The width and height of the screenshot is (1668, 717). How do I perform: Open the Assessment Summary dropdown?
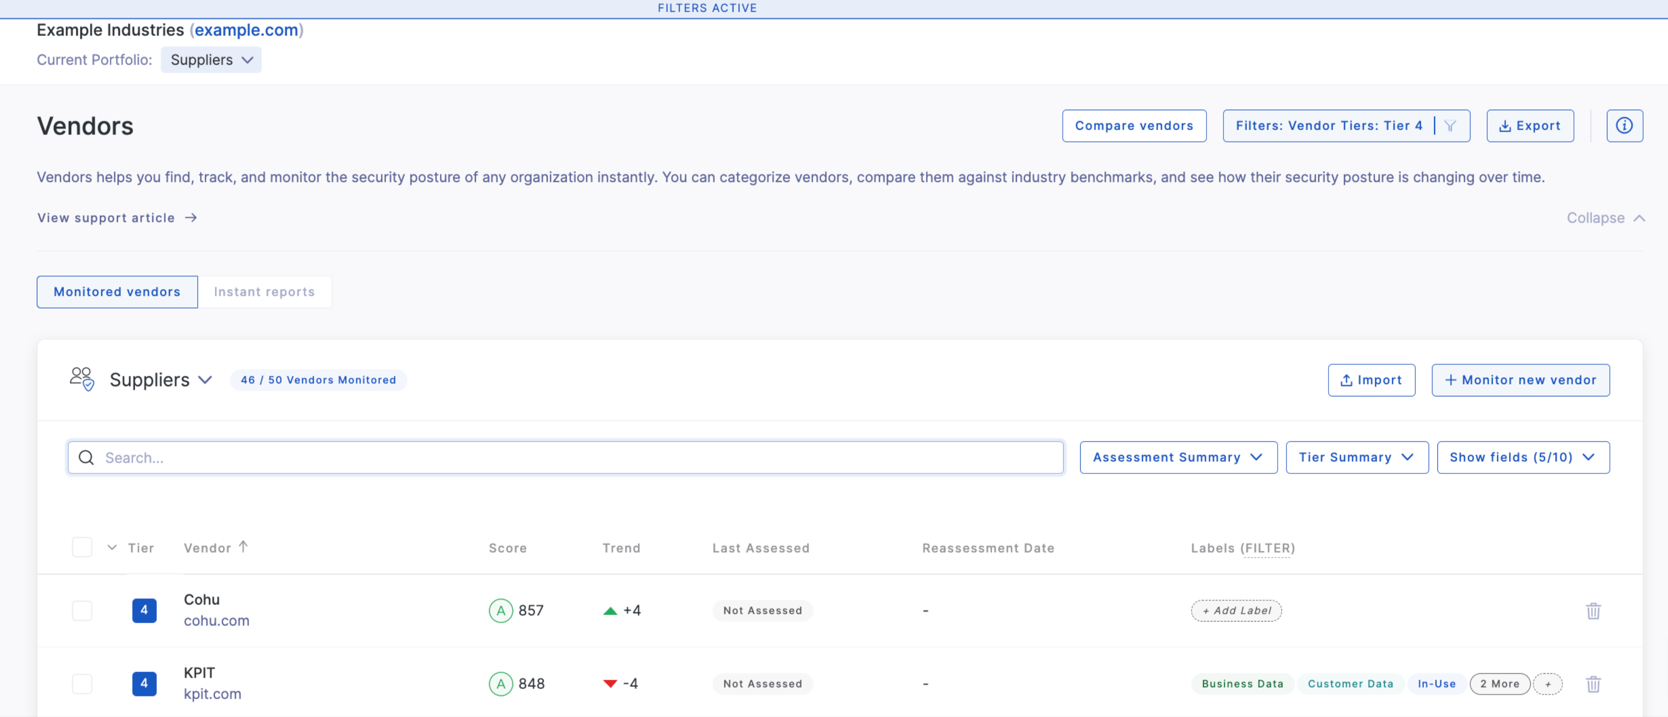[x=1178, y=457]
